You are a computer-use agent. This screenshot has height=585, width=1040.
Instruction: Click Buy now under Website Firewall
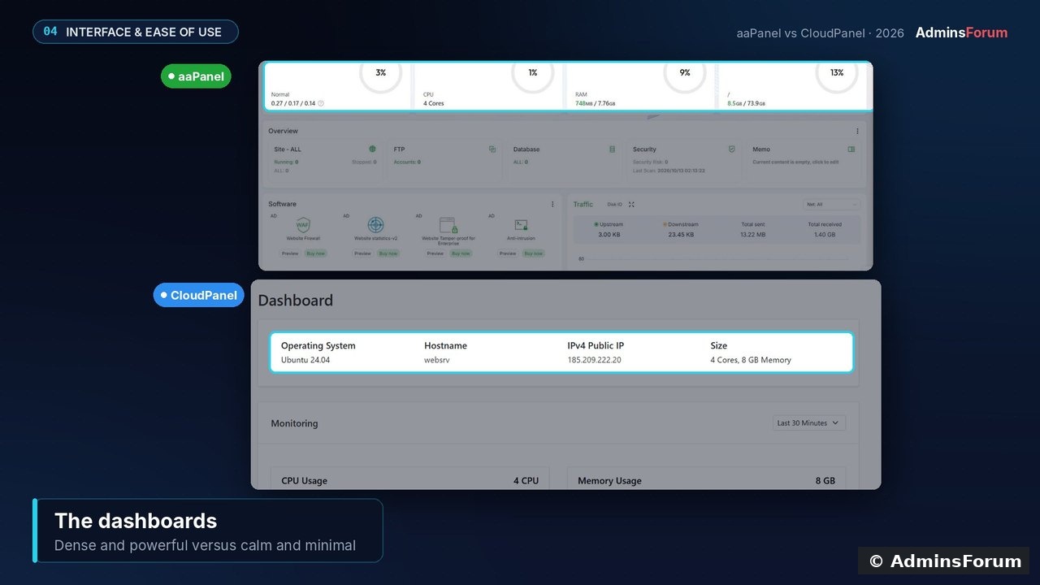pos(315,253)
